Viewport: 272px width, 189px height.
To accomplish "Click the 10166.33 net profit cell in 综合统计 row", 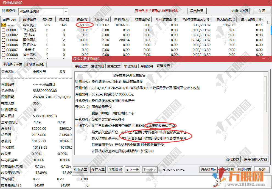I will point(122,25).
